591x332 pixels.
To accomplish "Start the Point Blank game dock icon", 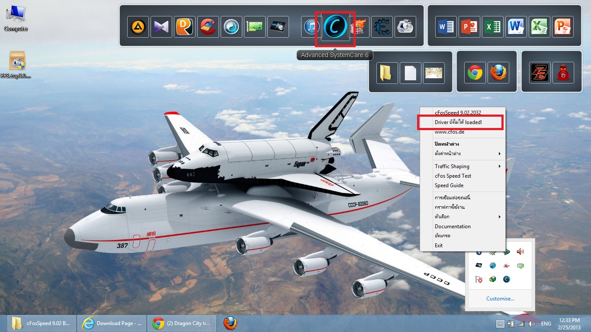I will coord(540,73).
